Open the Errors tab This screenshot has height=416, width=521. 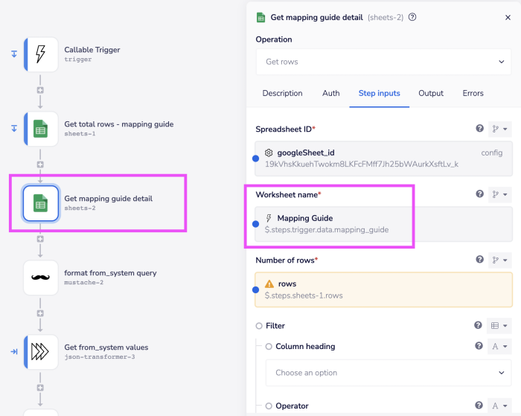(x=473, y=93)
